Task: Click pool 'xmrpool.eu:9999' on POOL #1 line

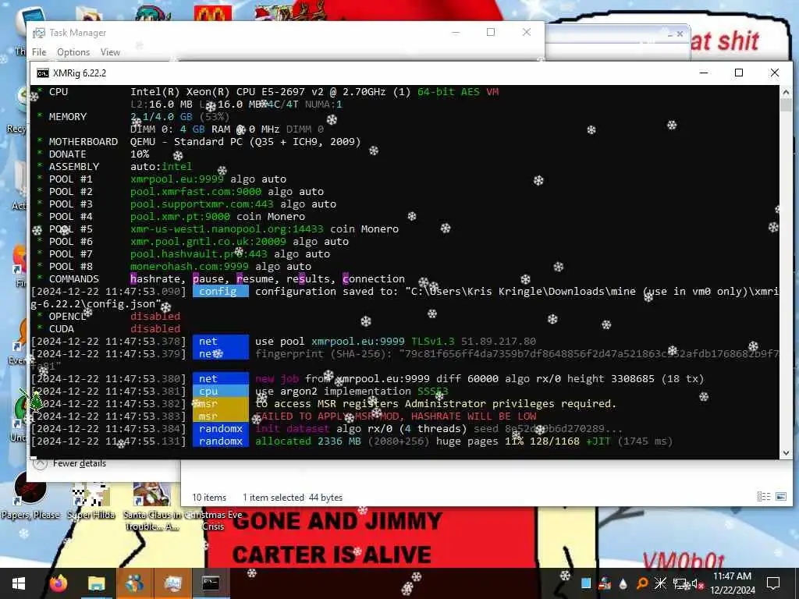Action: coord(177,179)
